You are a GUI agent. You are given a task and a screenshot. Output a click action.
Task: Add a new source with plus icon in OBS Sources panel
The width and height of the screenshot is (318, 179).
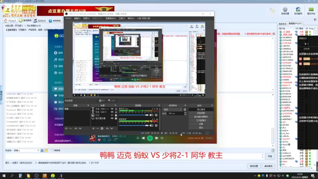93,128
